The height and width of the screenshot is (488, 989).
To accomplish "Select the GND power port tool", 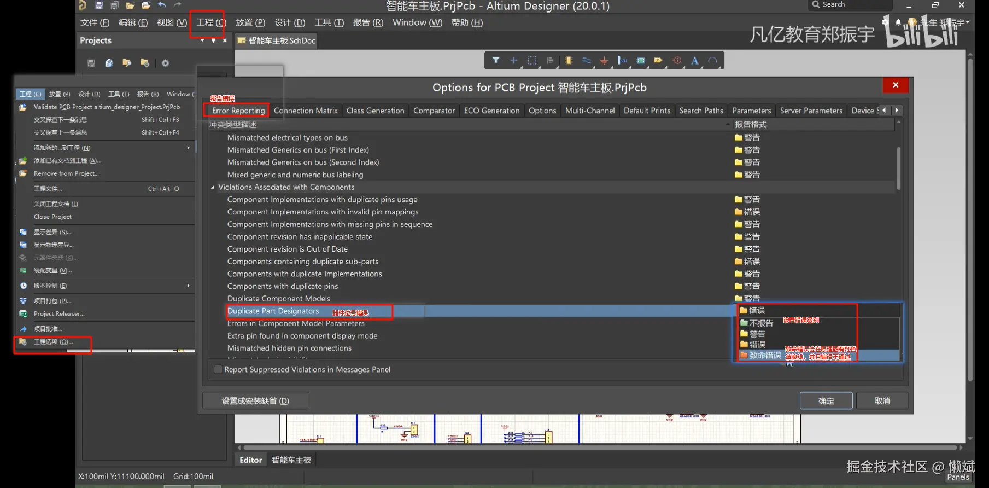I will (x=604, y=60).
